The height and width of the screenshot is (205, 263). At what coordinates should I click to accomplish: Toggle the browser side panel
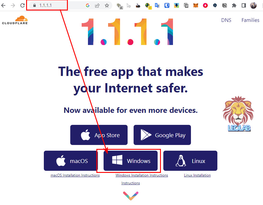tap(244, 5)
